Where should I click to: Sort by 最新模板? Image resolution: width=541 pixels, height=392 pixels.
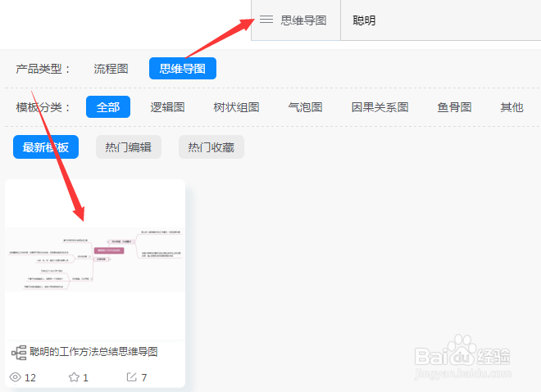pyautogui.click(x=46, y=147)
